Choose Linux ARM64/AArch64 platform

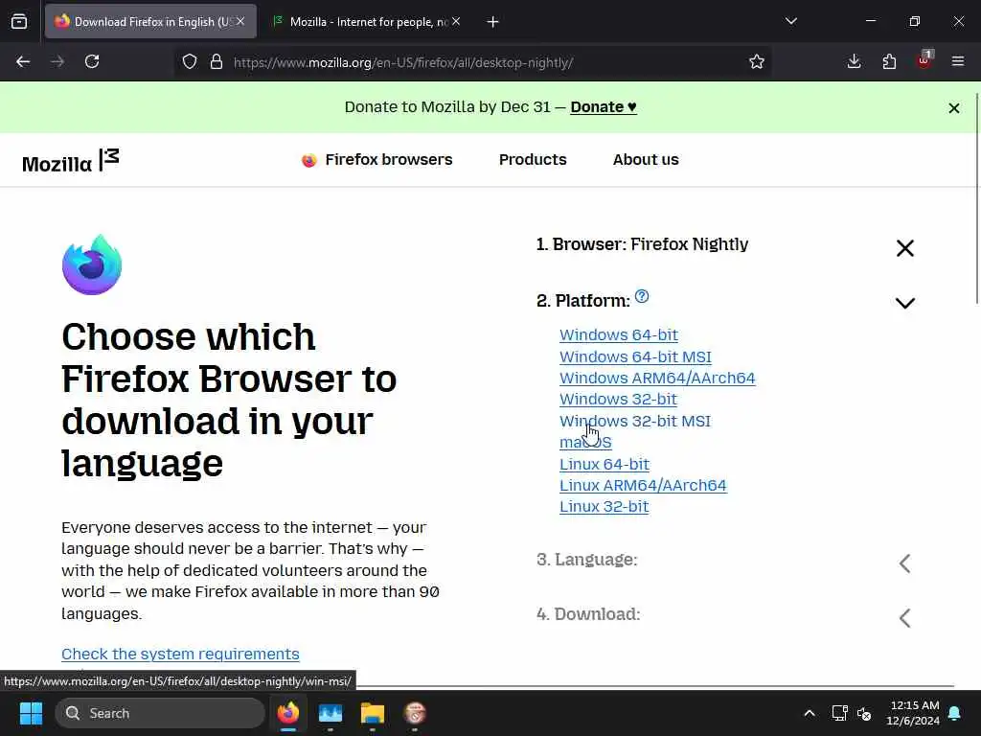(x=643, y=486)
